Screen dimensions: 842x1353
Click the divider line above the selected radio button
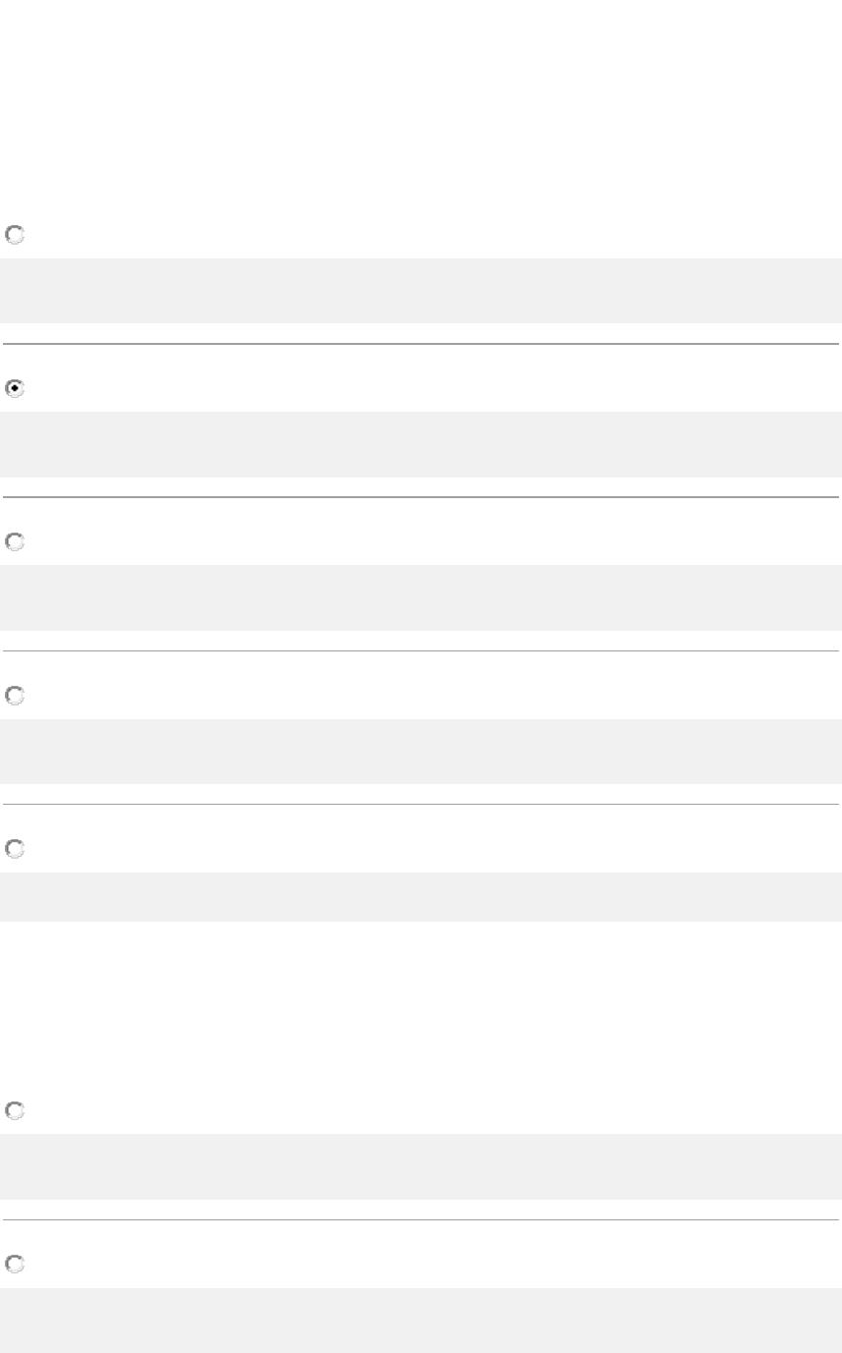click(x=421, y=344)
